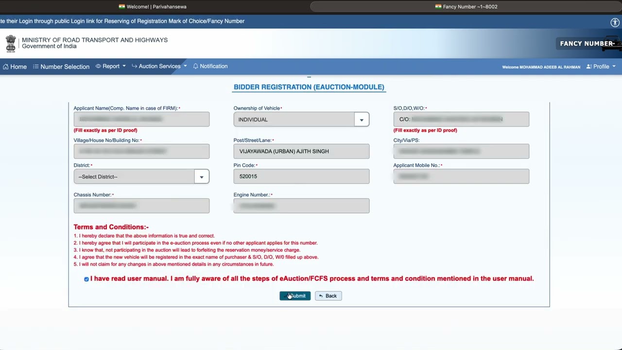Click the Pin Code field showing 520015
The height and width of the screenshot is (350, 622).
pos(301,176)
